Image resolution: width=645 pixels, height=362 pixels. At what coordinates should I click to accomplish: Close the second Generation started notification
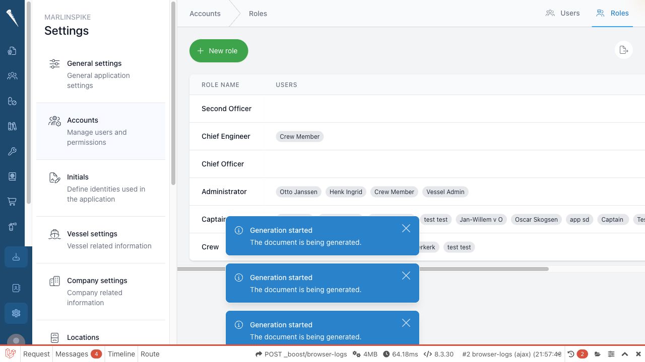(x=406, y=276)
